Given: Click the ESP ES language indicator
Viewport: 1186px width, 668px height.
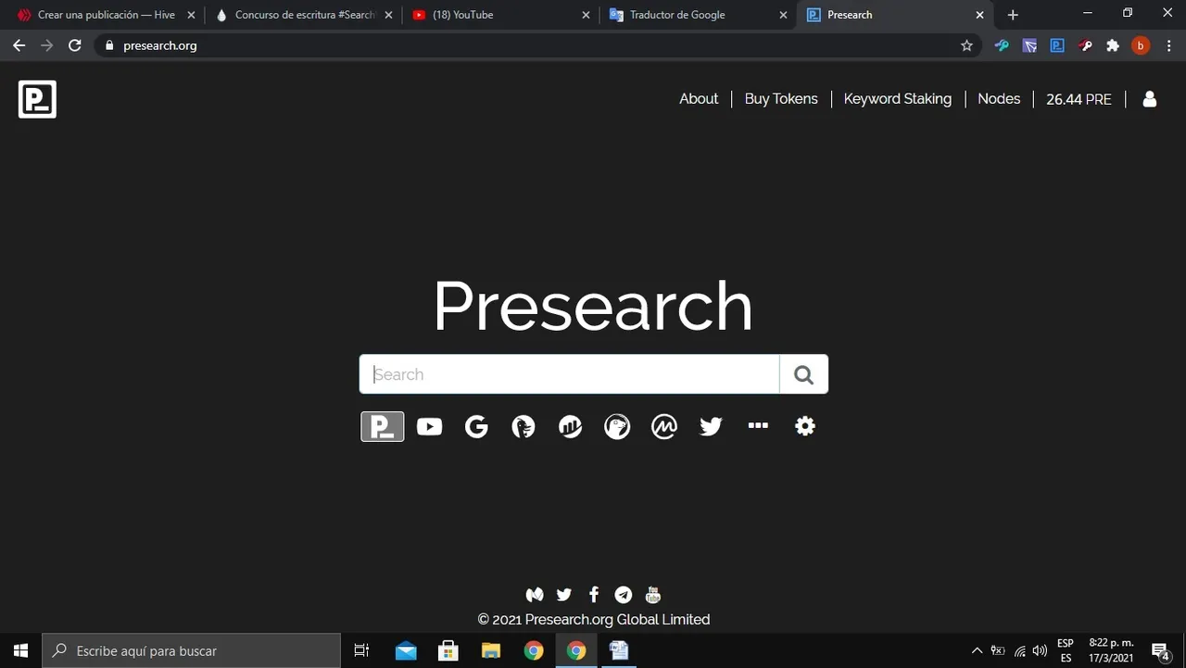Looking at the screenshot, I should (x=1066, y=650).
